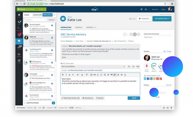Open the user avatar menu in header
The image size is (193, 117).
click(x=171, y=9)
